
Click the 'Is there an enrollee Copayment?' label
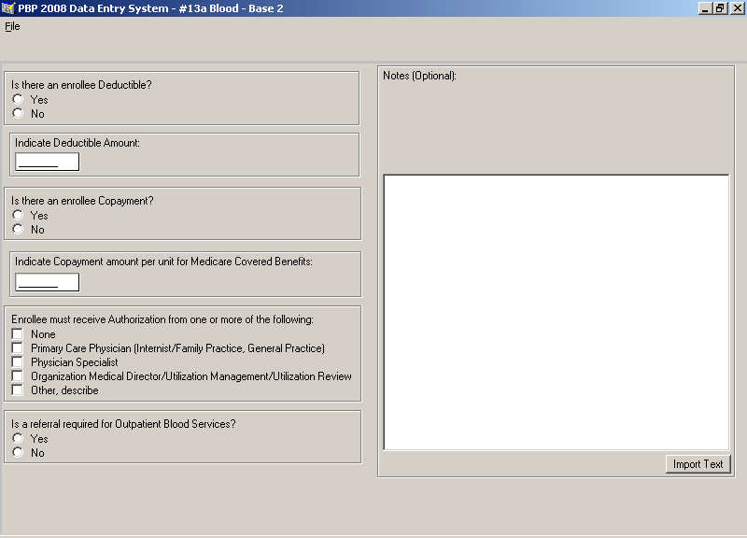point(82,201)
